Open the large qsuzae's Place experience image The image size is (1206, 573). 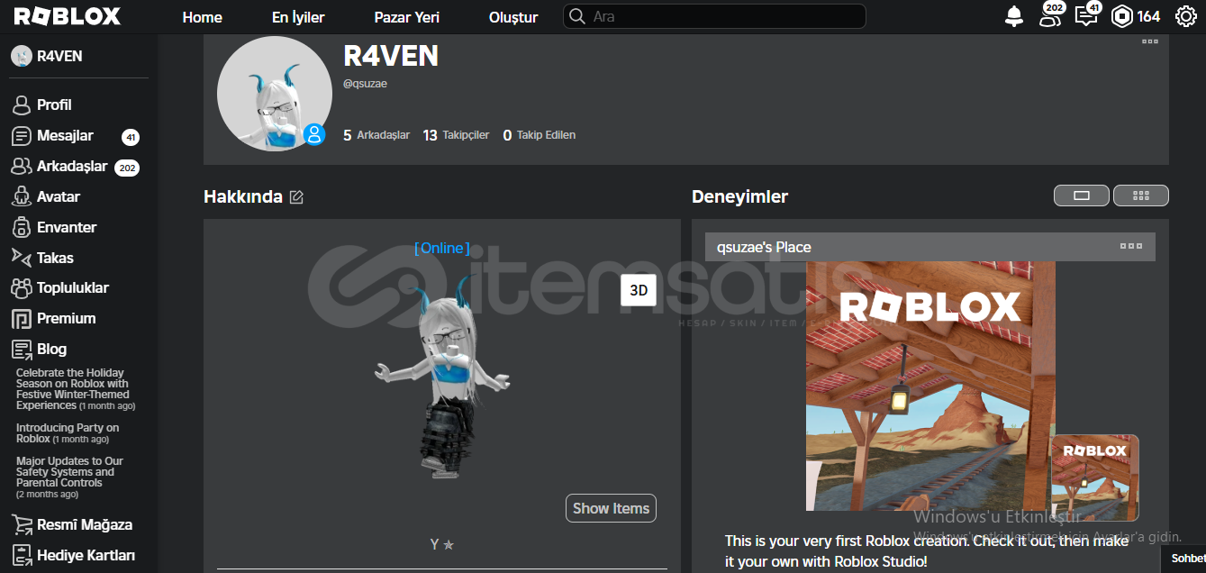pos(930,386)
